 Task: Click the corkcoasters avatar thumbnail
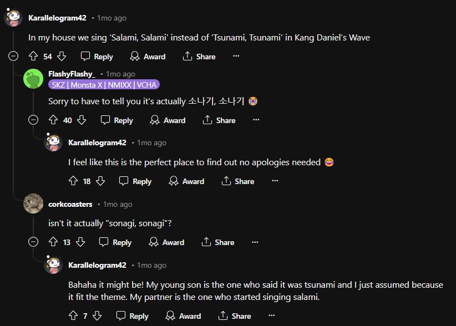pyautogui.click(x=33, y=203)
